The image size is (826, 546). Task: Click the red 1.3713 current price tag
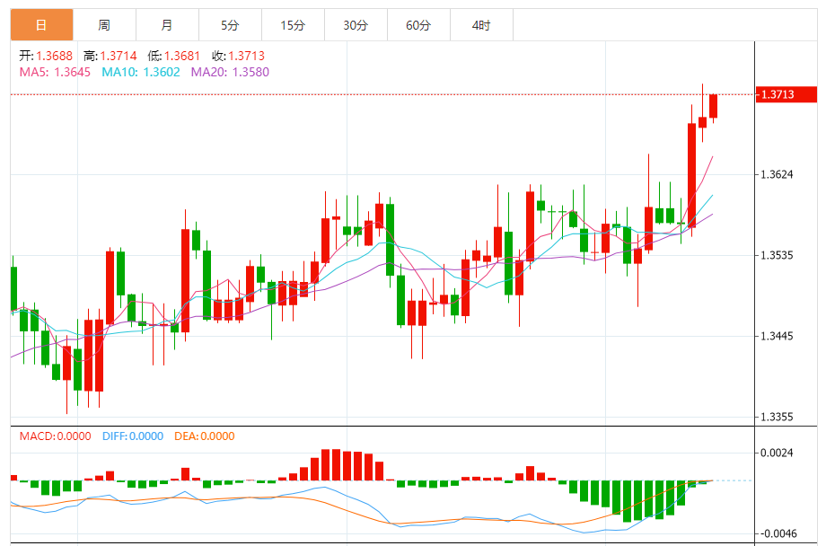pos(786,94)
